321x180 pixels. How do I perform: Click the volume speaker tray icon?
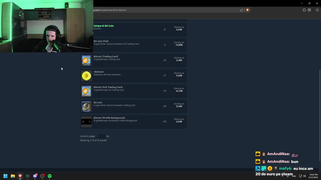304,176
